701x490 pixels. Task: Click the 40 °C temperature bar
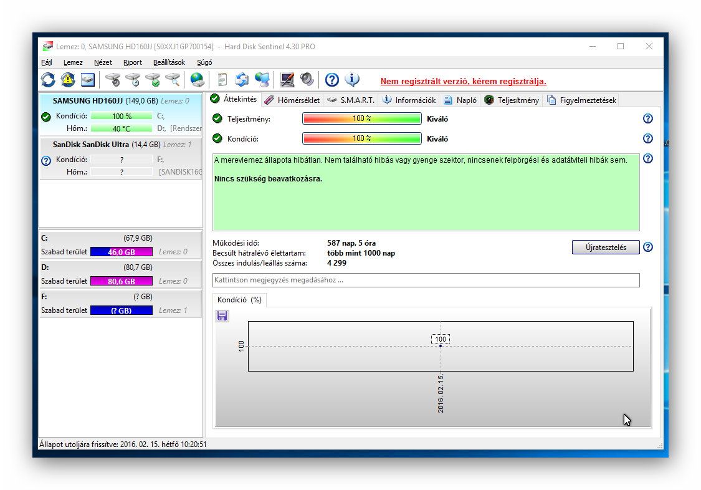[x=122, y=128]
